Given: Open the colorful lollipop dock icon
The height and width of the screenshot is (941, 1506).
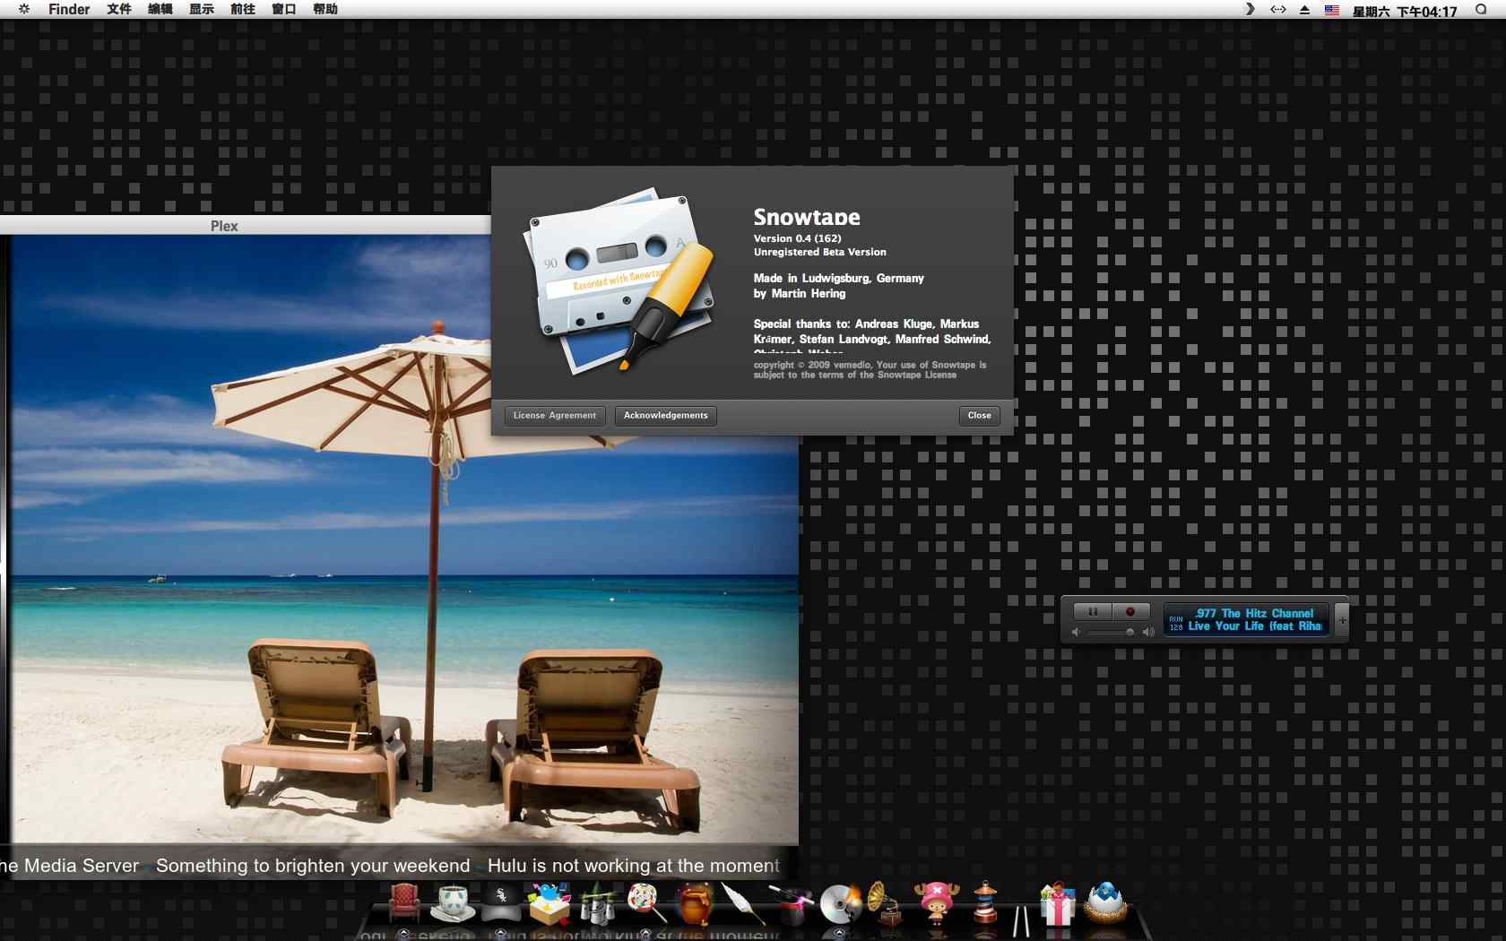Looking at the screenshot, I should click(645, 902).
